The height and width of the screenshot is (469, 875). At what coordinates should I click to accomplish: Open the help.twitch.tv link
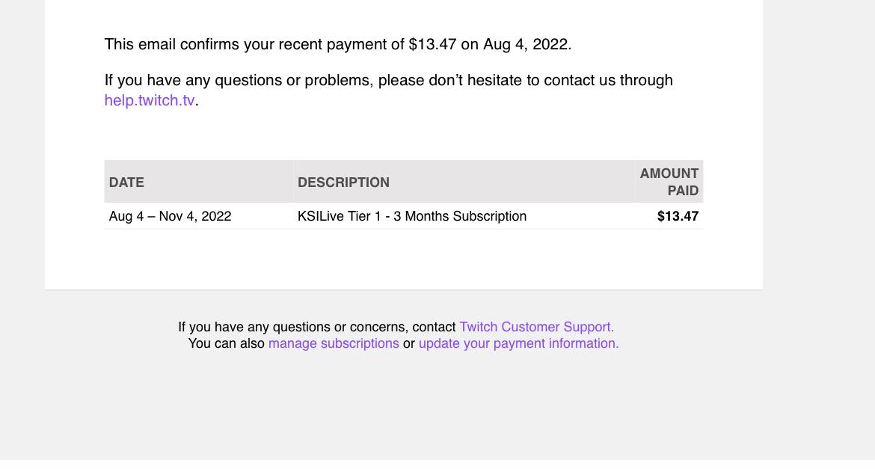pos(150,100)
